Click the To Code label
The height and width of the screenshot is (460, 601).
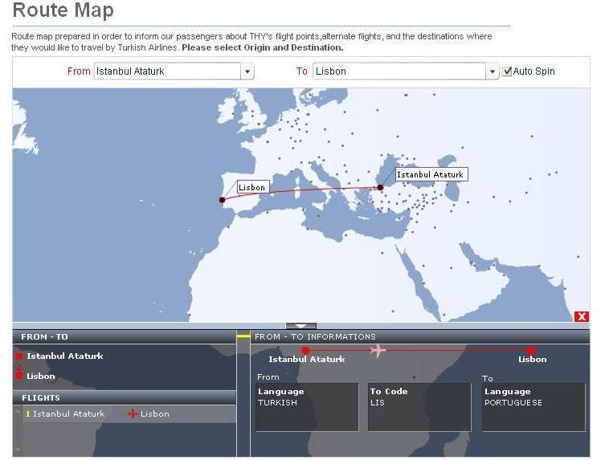coord(389,392)
